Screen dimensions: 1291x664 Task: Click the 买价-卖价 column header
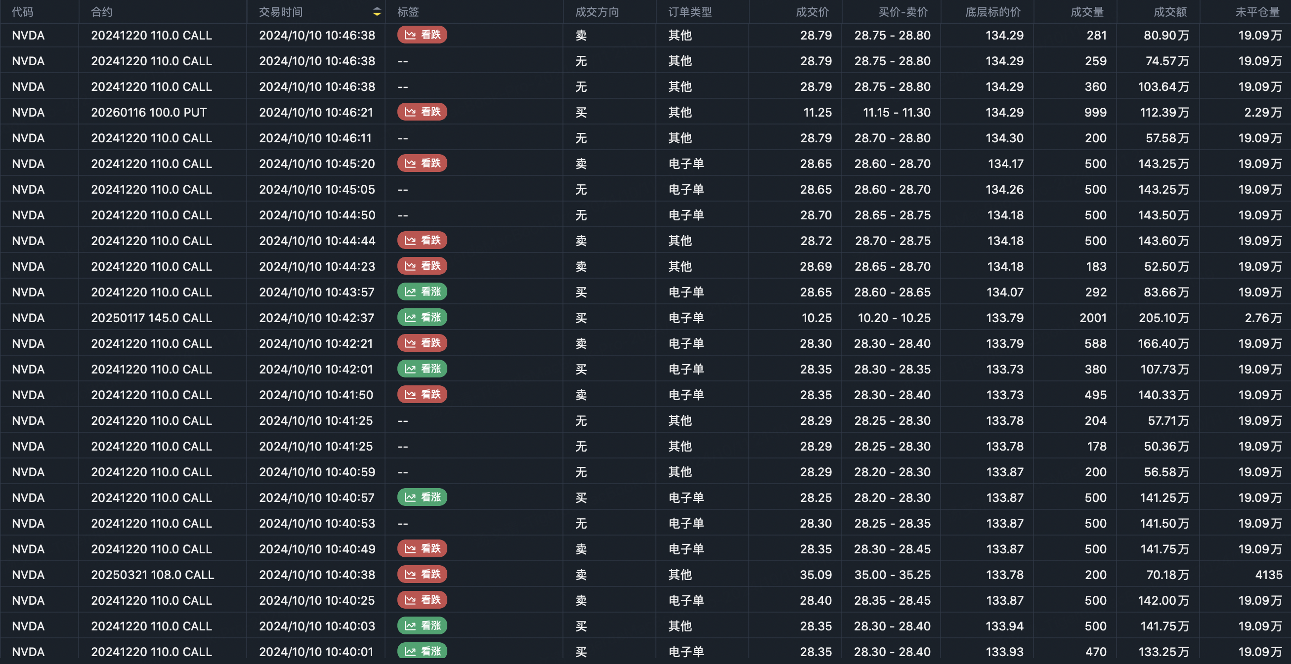903,12
